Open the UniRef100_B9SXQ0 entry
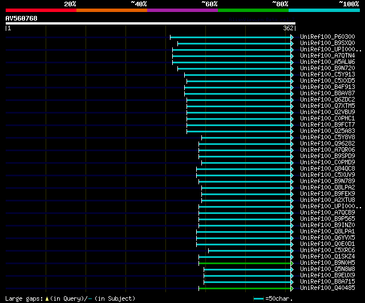The width and height of the screenshot is (365, 303). (x=327, y=43)
